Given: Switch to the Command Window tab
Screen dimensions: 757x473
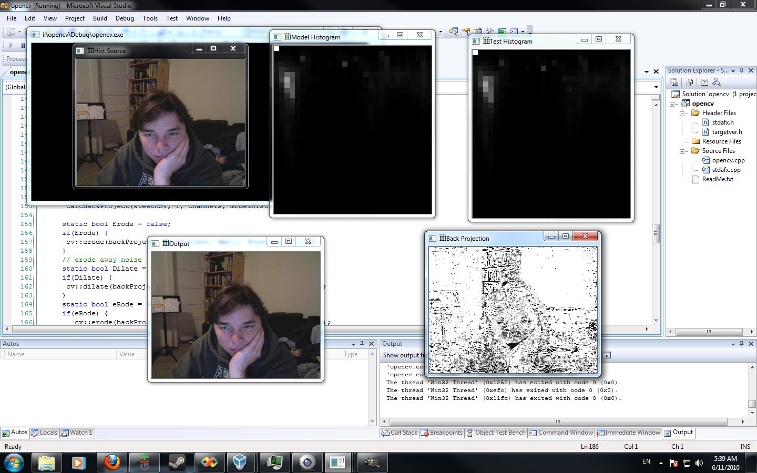Looking at the screenshot, I should (561, 433).
